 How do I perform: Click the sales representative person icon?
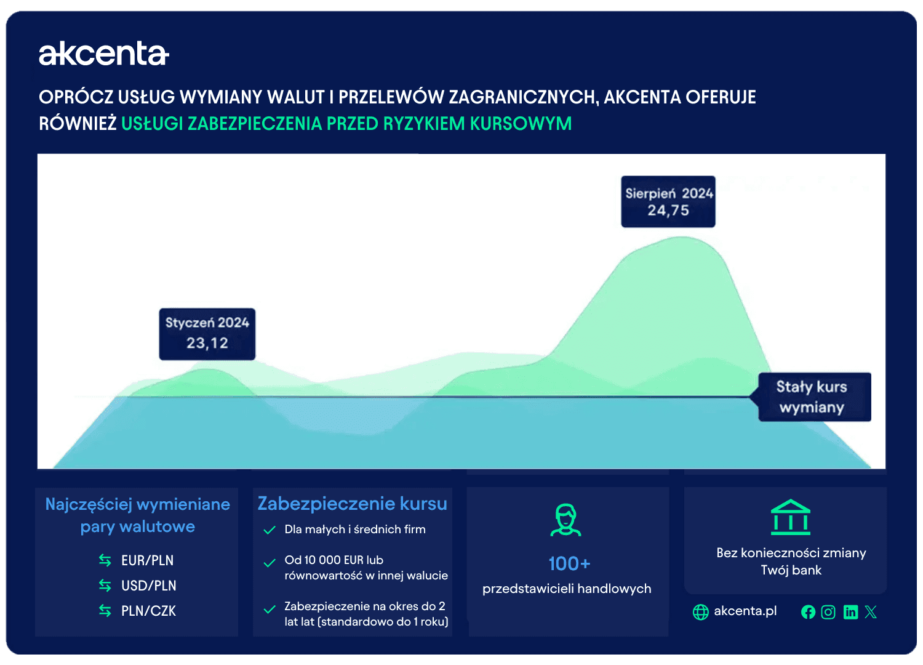point(565,520)
